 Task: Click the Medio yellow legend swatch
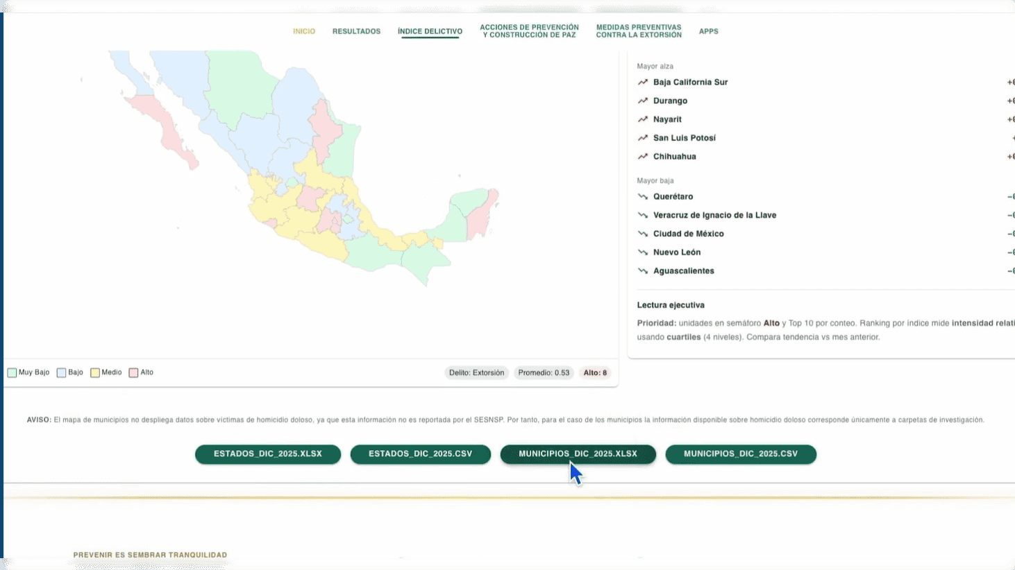[x=95, y=373]
